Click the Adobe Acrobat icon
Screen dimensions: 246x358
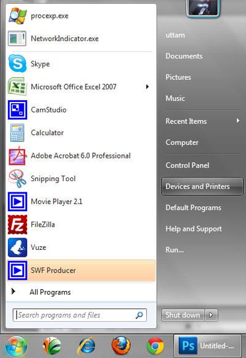click(17, 156)
